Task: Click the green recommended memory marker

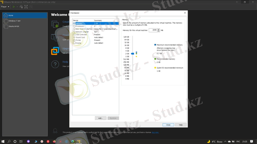Action: [x=136, y=54]
